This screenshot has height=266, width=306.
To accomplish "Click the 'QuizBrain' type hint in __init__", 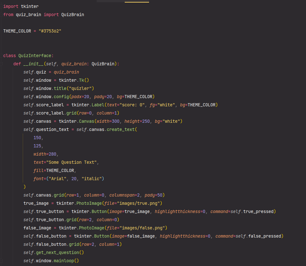I will tap(103, 64).
